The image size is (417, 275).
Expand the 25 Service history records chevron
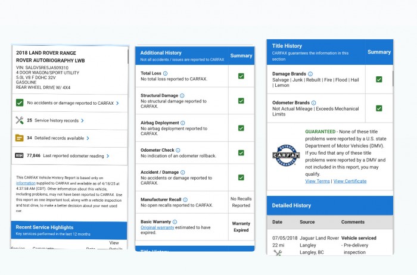coord(82,120)
